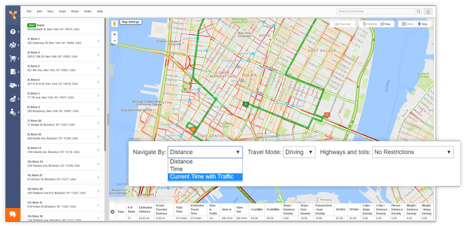This screenshot has width=466, height=229.
Task: Select the Store 26 stop row
Action: click(63, 191)
